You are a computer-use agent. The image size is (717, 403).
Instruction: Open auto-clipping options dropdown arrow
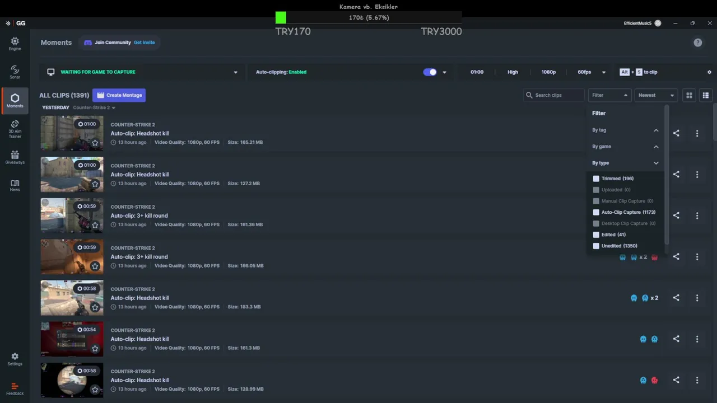[x=444, y=72]
